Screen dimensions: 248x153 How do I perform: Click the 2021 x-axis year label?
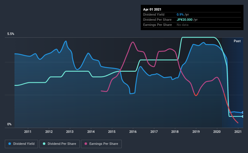click(x=238, y=132)
